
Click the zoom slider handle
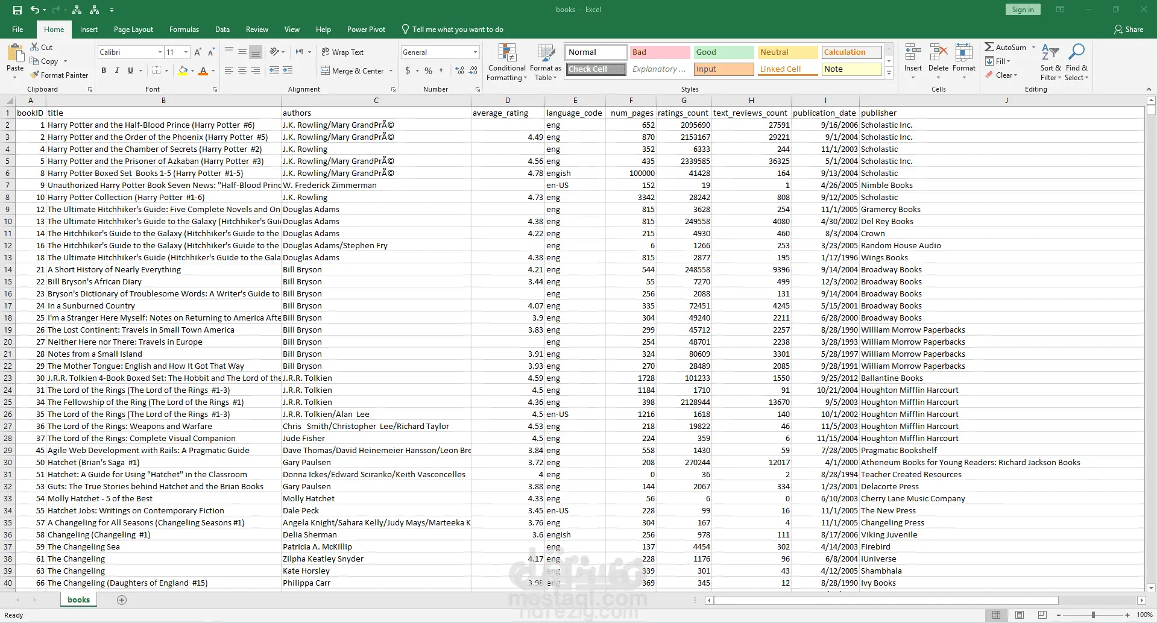1093,615
